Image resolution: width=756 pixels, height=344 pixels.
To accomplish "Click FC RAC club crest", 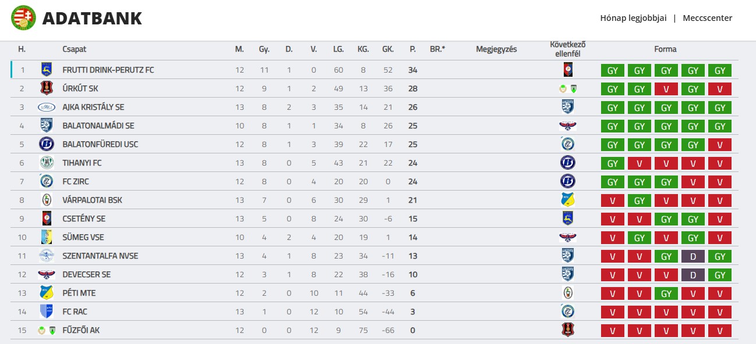I will (46, 311).
